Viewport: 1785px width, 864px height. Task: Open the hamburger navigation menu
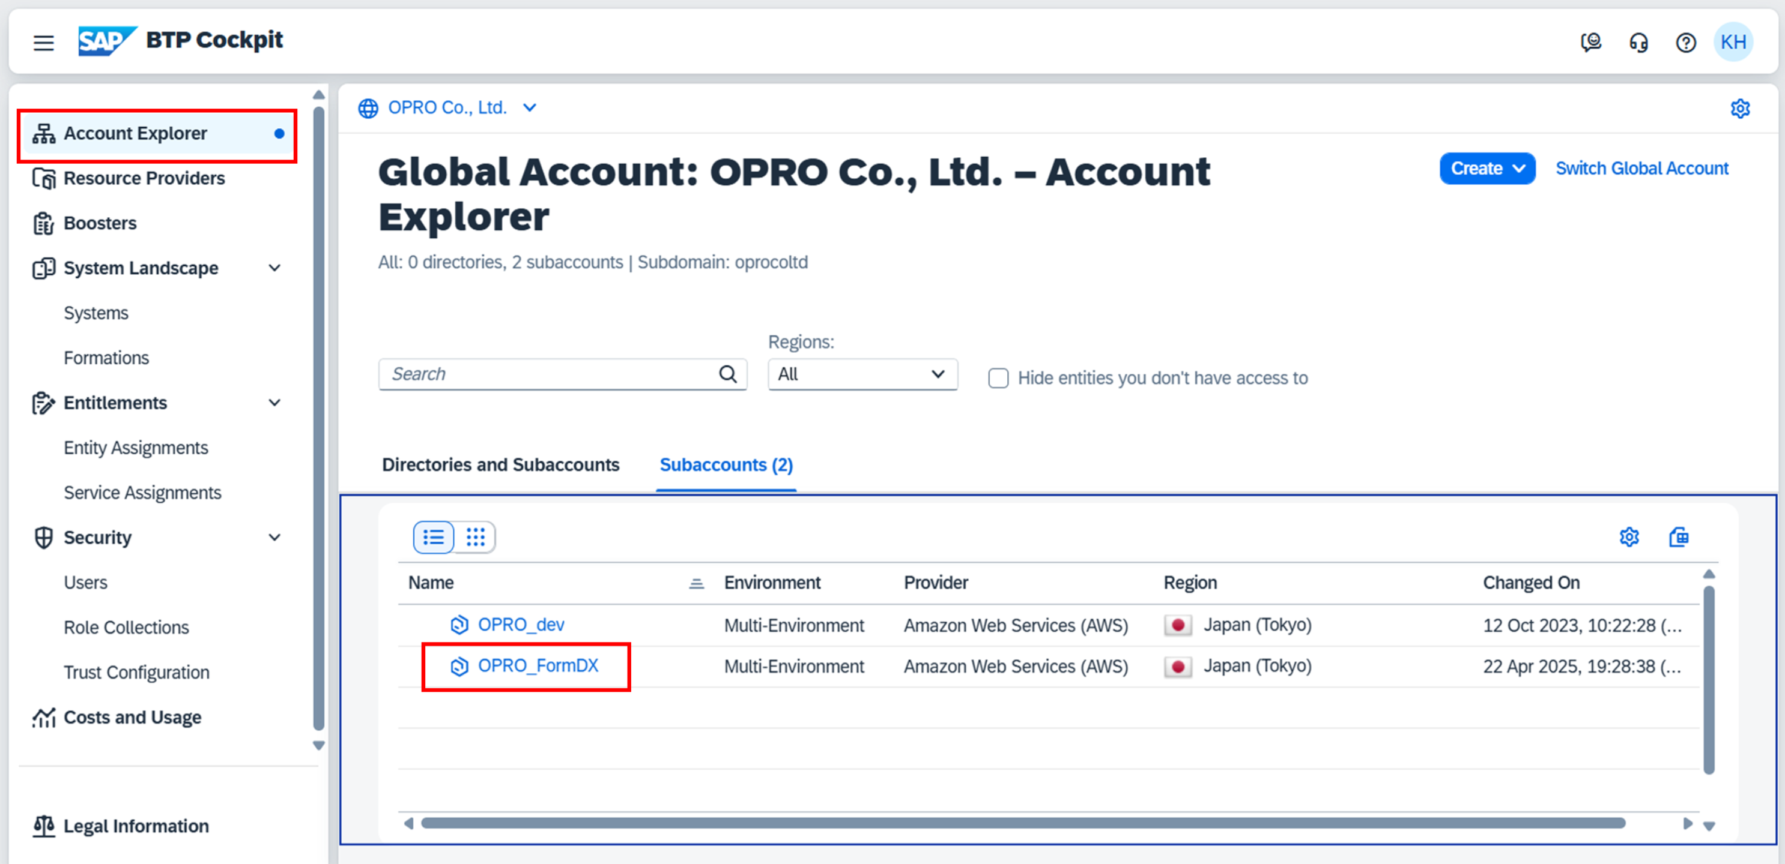tap(44, 42)
